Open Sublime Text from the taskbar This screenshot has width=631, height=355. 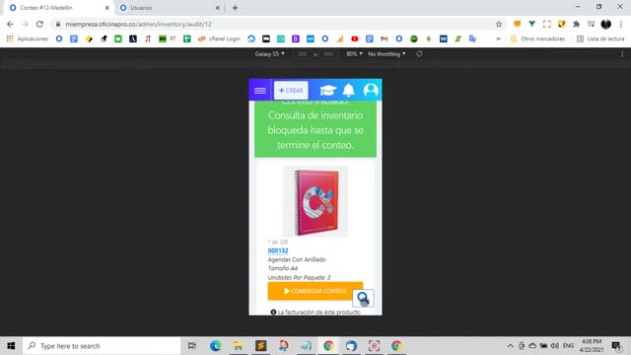260,346
